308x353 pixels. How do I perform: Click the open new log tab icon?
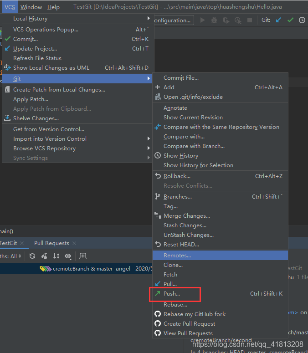(x=83, y=256)
